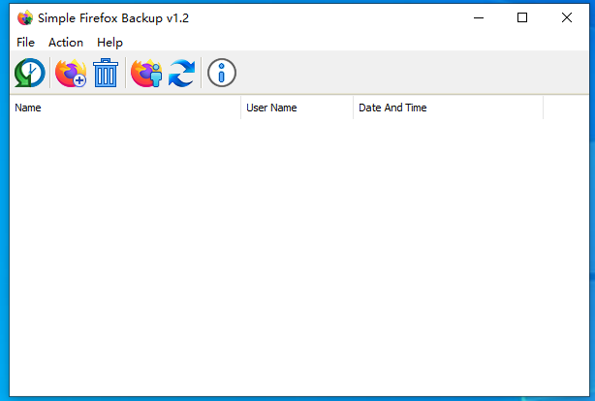Create new Firefox backup via plus icon

coord(71,73)
